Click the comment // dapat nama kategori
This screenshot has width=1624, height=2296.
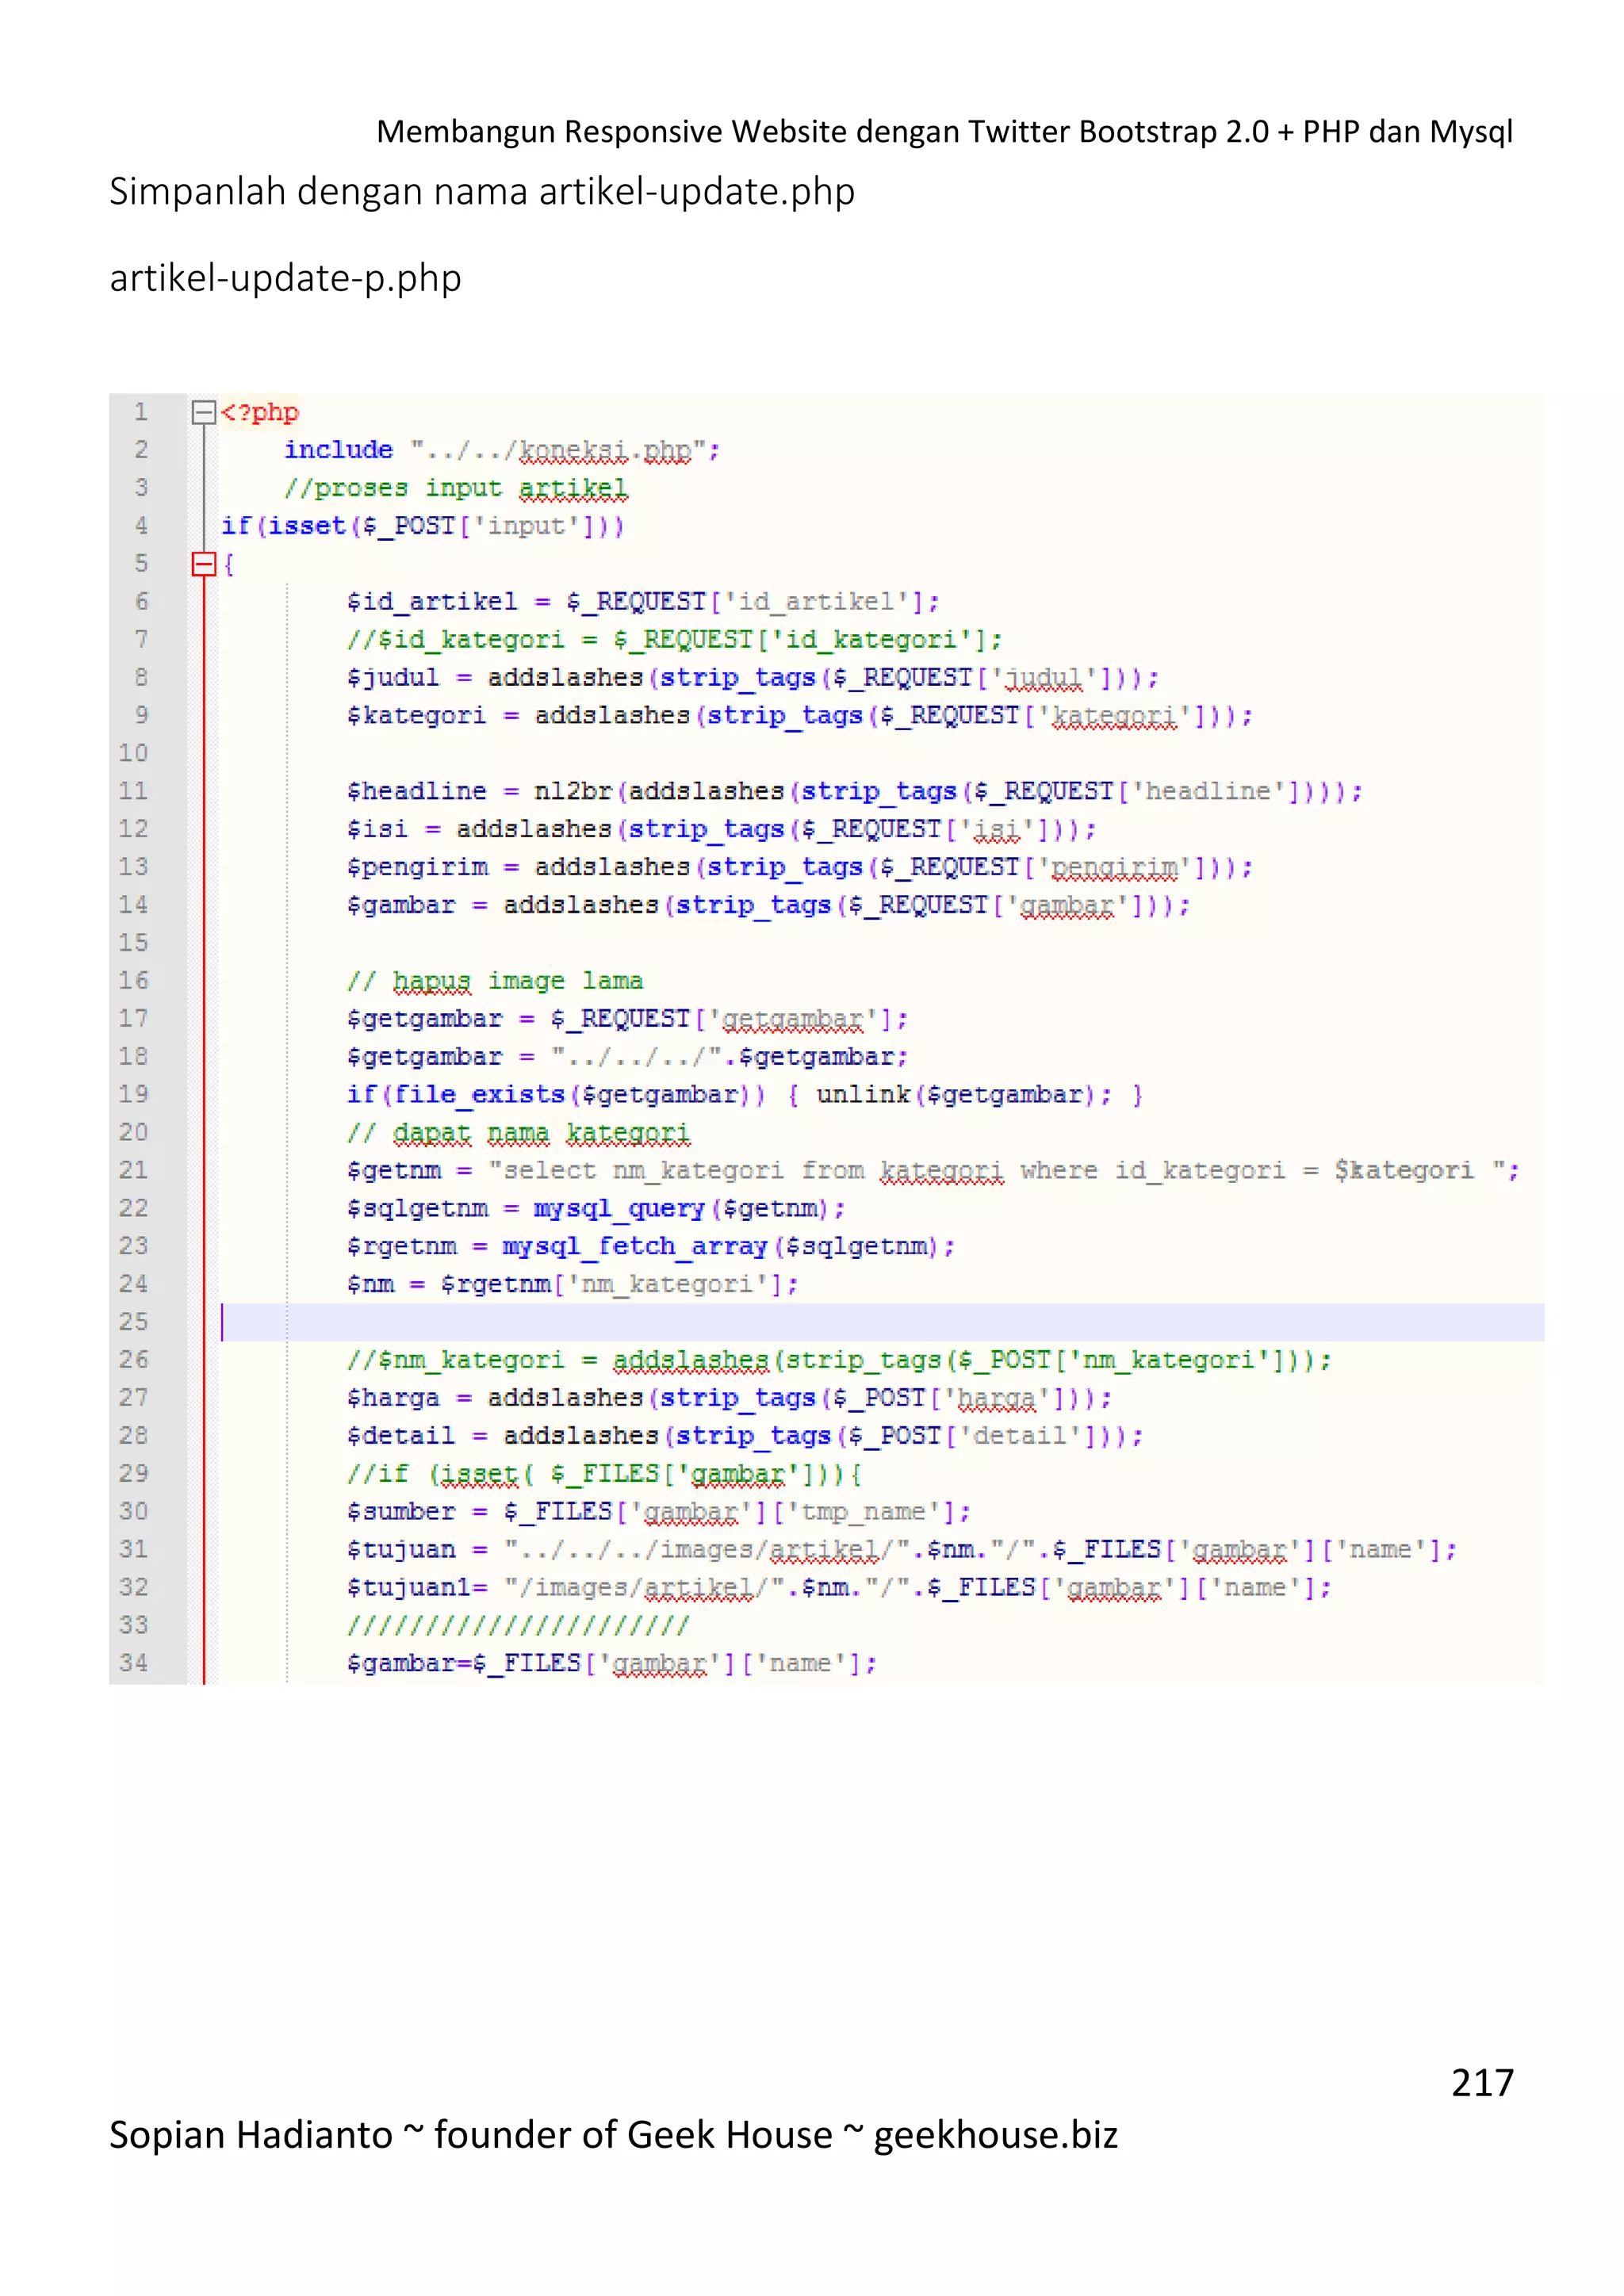pyautogui.click(x=518, y=1133)
